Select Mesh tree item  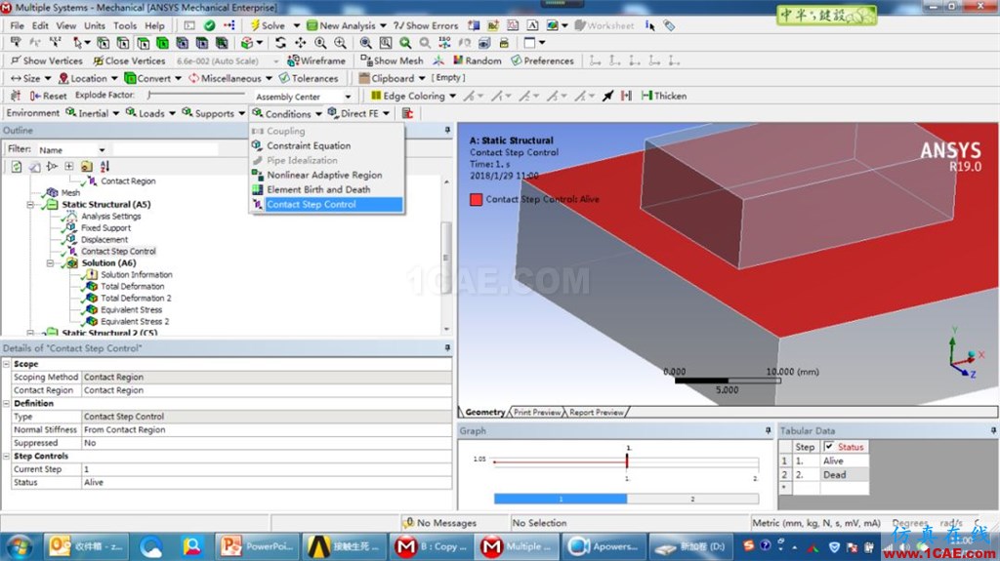coord(70,192)
